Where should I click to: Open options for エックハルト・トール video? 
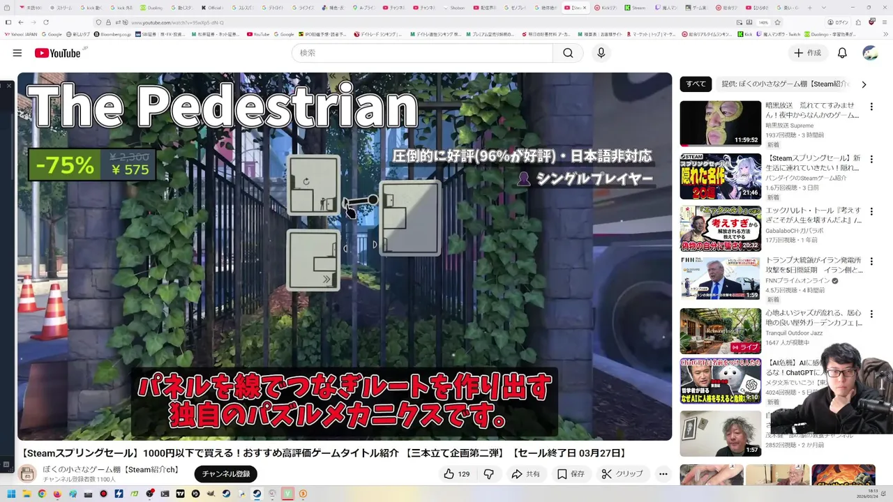[871, 211]
